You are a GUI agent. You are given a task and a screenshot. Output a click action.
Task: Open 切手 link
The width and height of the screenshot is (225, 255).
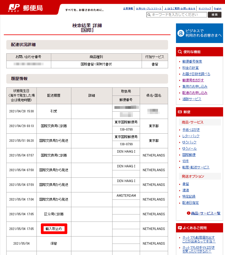186,161
